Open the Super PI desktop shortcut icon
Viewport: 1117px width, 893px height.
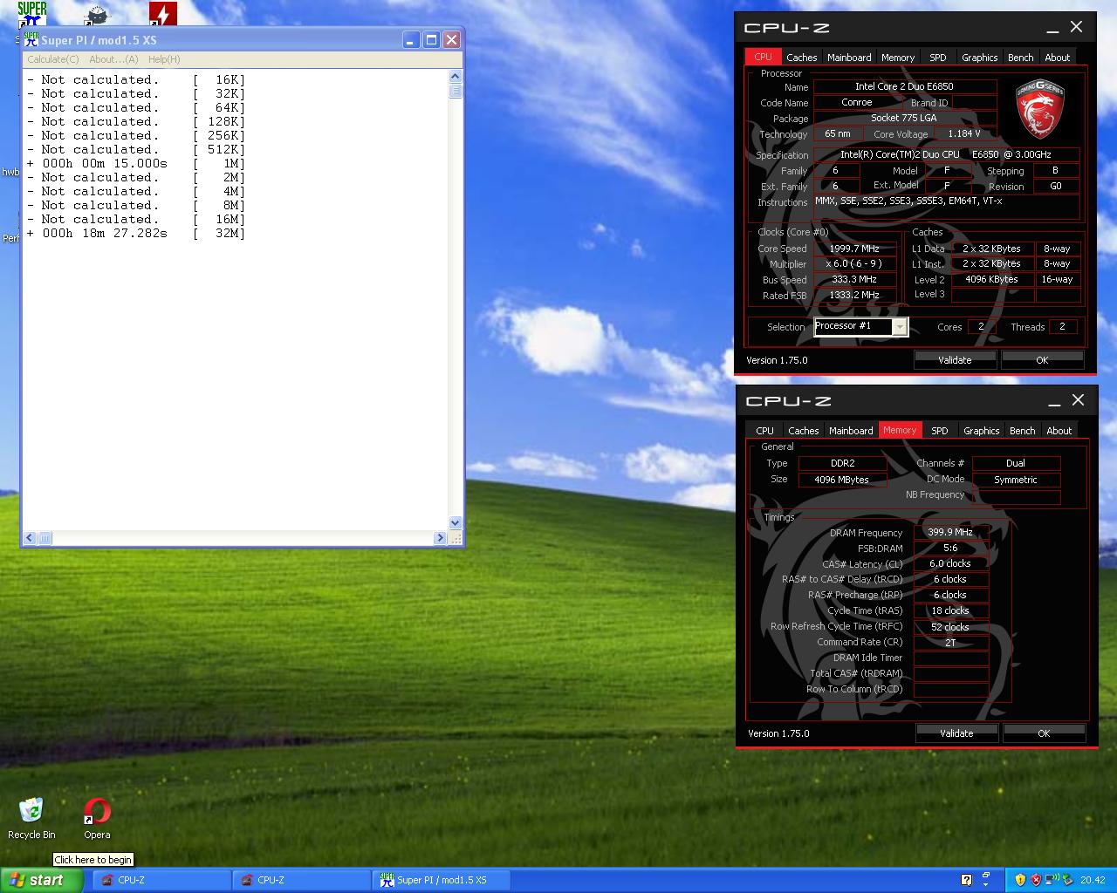(32, 14)
